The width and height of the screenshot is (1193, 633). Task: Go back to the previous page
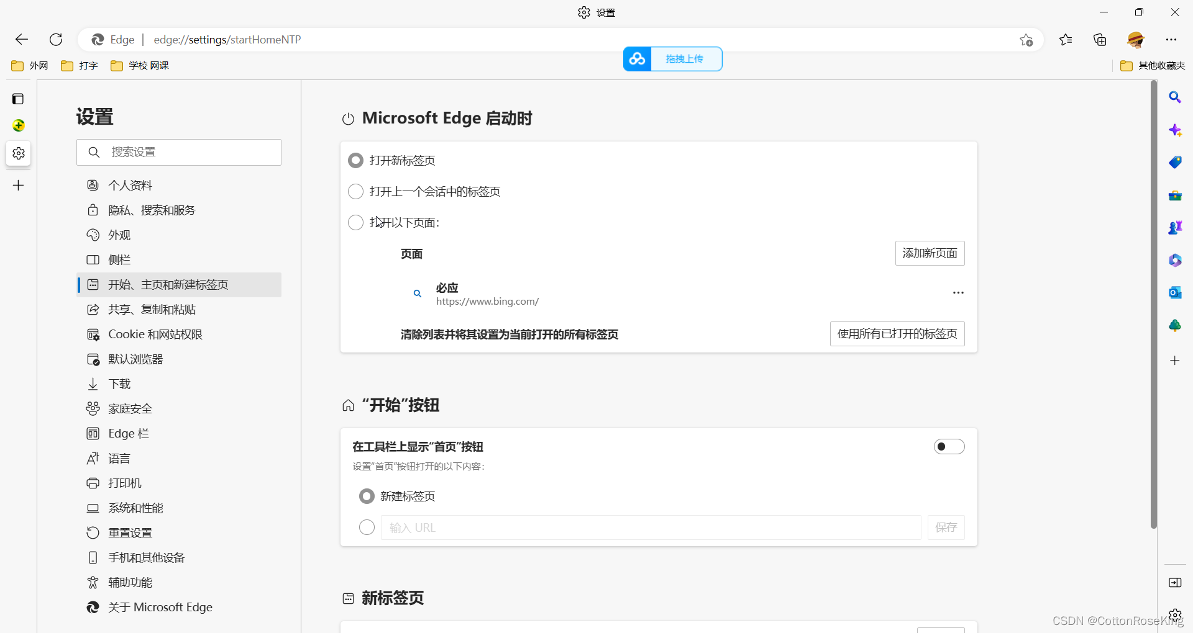coord(22,40)
